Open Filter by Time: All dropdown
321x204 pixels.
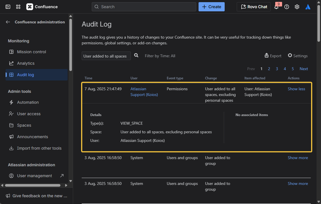coord(160,56)
